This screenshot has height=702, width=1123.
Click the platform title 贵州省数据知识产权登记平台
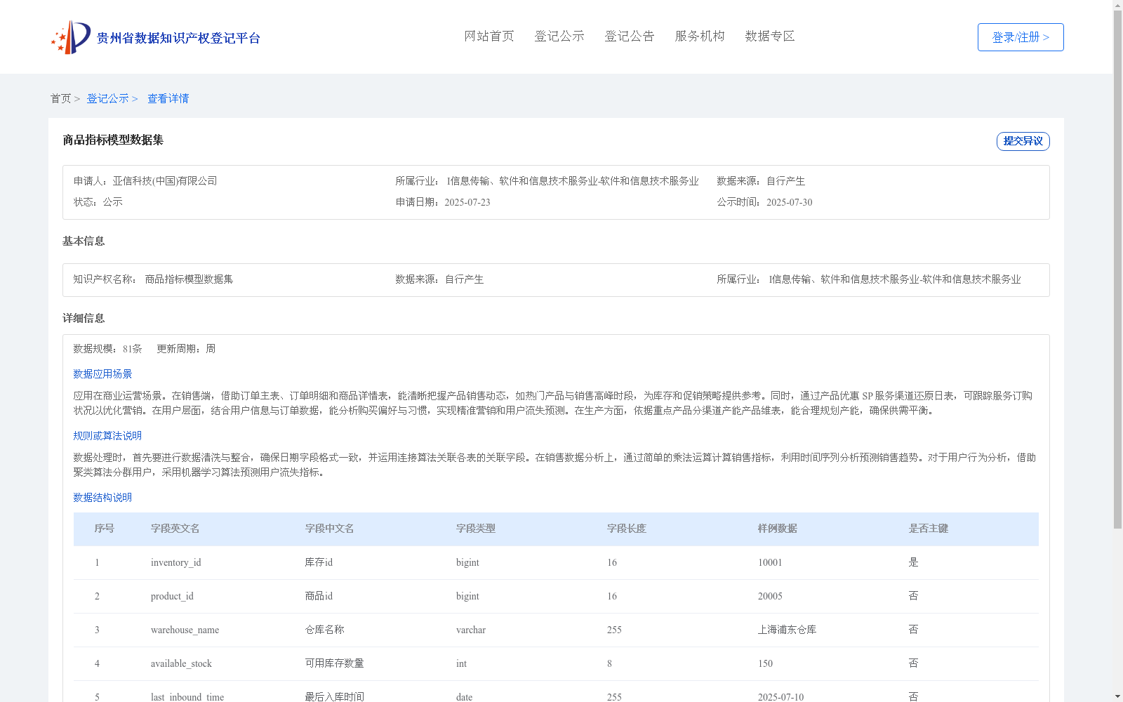(x=178, y=38)
